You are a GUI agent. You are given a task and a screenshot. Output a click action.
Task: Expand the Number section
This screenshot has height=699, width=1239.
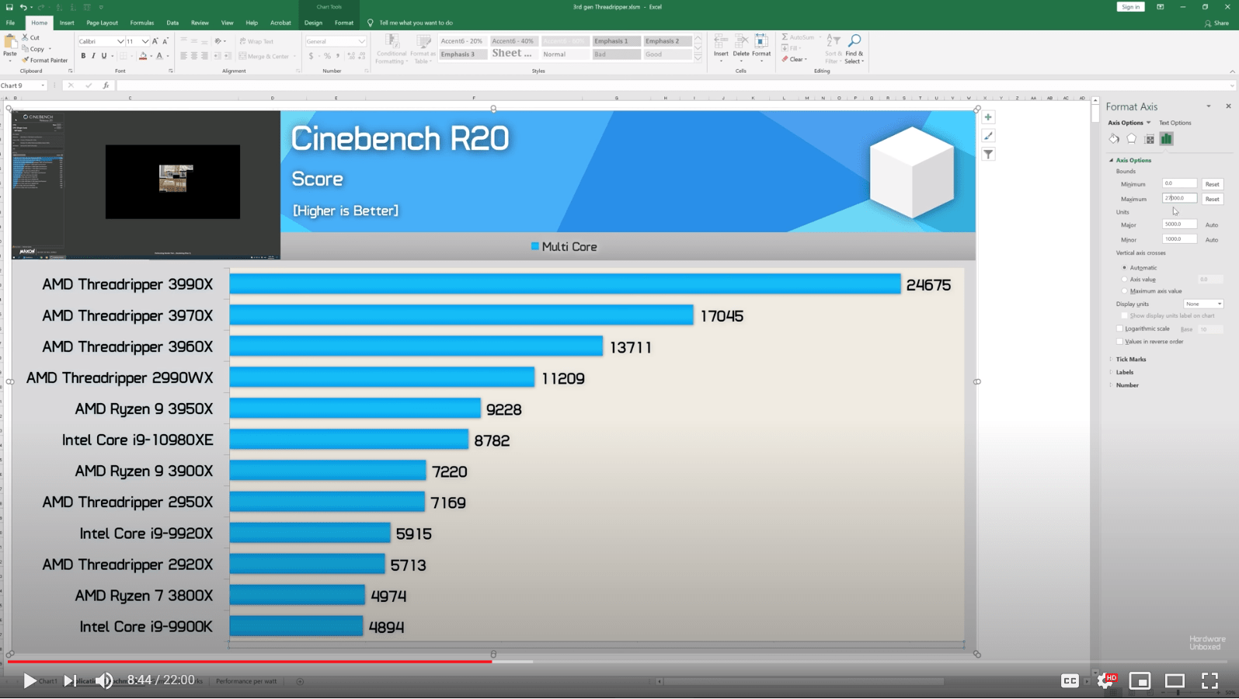click(1126, 385)
